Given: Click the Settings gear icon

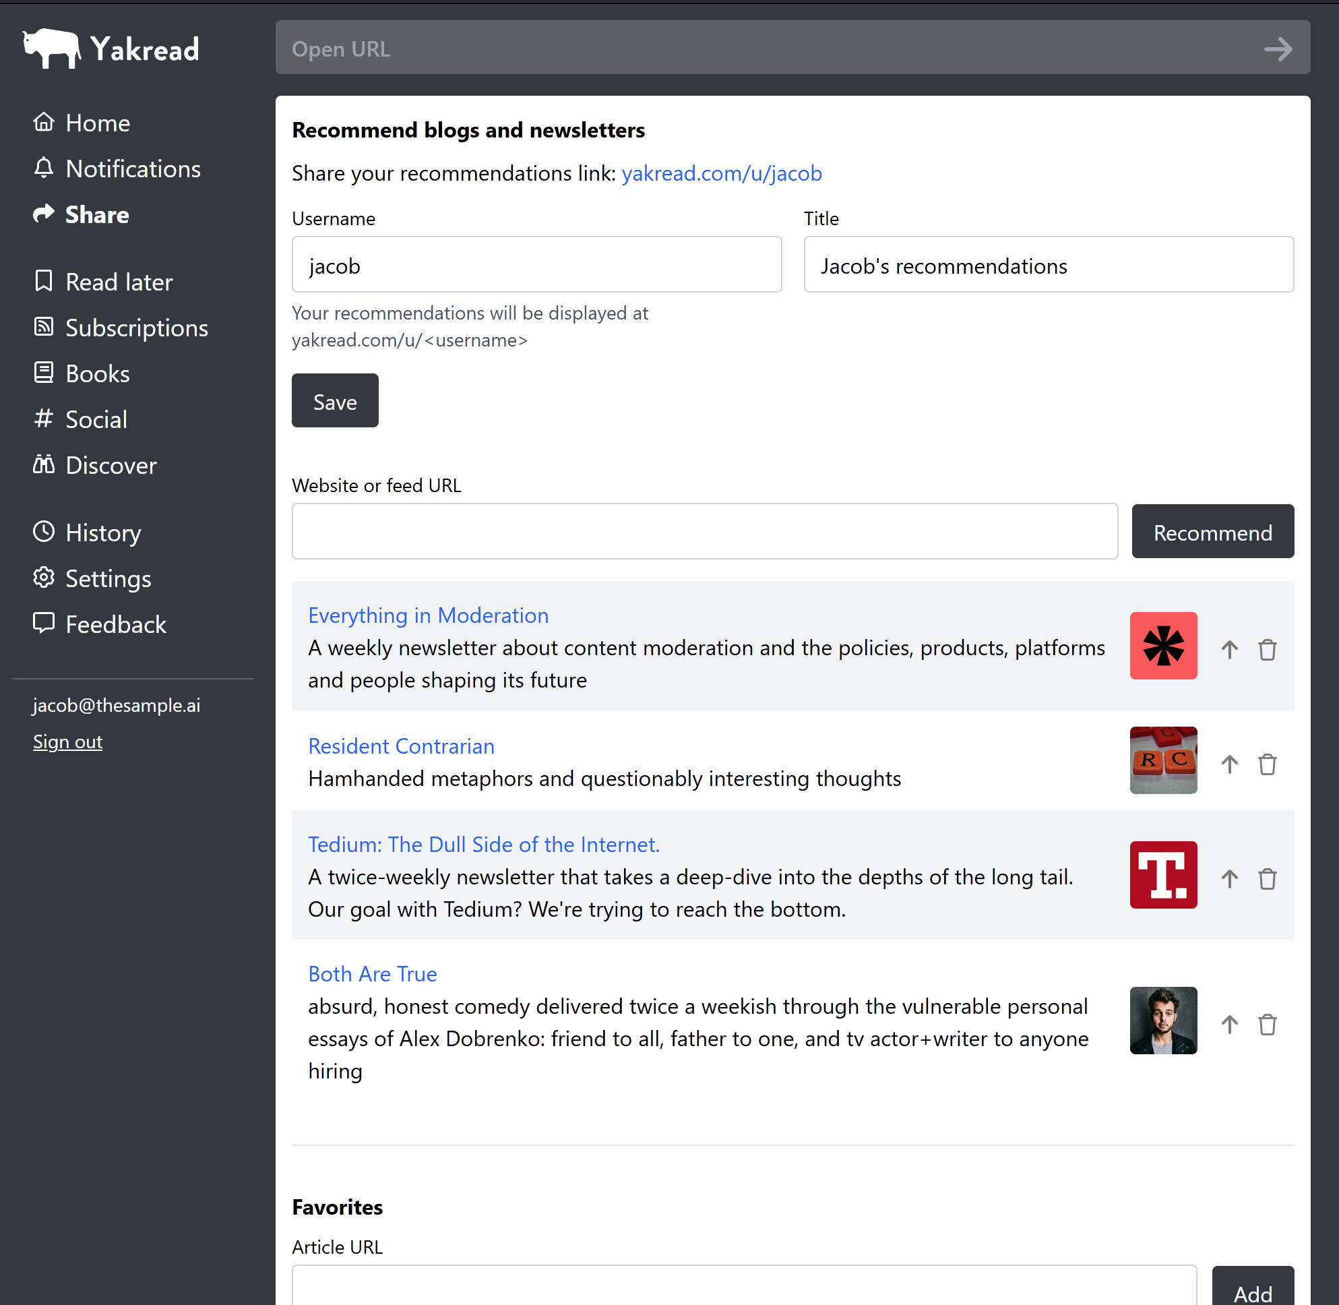Looking at the screenshot, I should (x=44, y=578).
